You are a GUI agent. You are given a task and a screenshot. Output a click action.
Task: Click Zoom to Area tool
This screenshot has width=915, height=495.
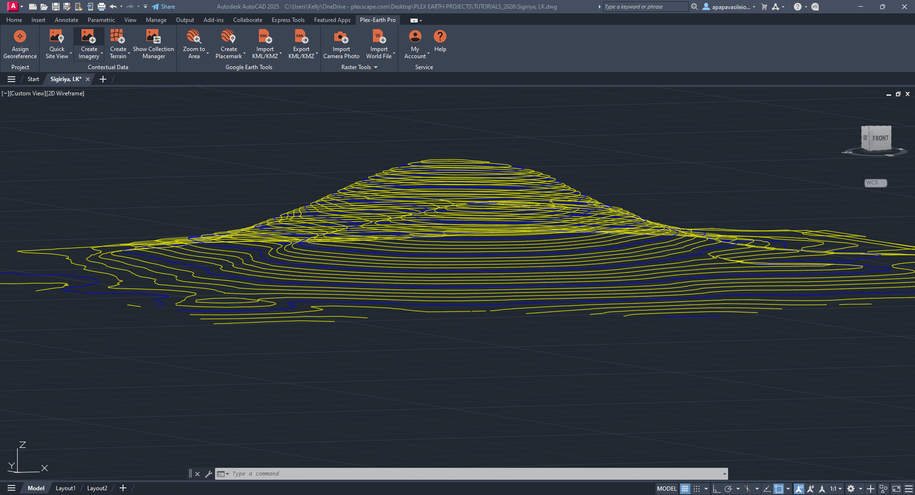click(194, 44)
